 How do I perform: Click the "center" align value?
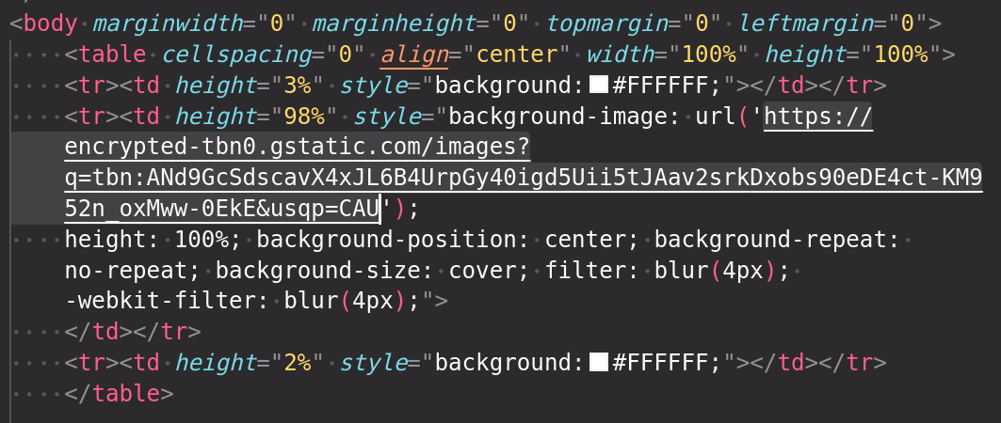click(516, 55)
